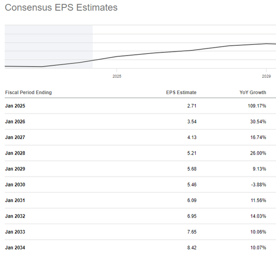The width and height of the screenshot is (276, 256).
Task: Click YoY growth value 26.00%
Action: point(258,153)
